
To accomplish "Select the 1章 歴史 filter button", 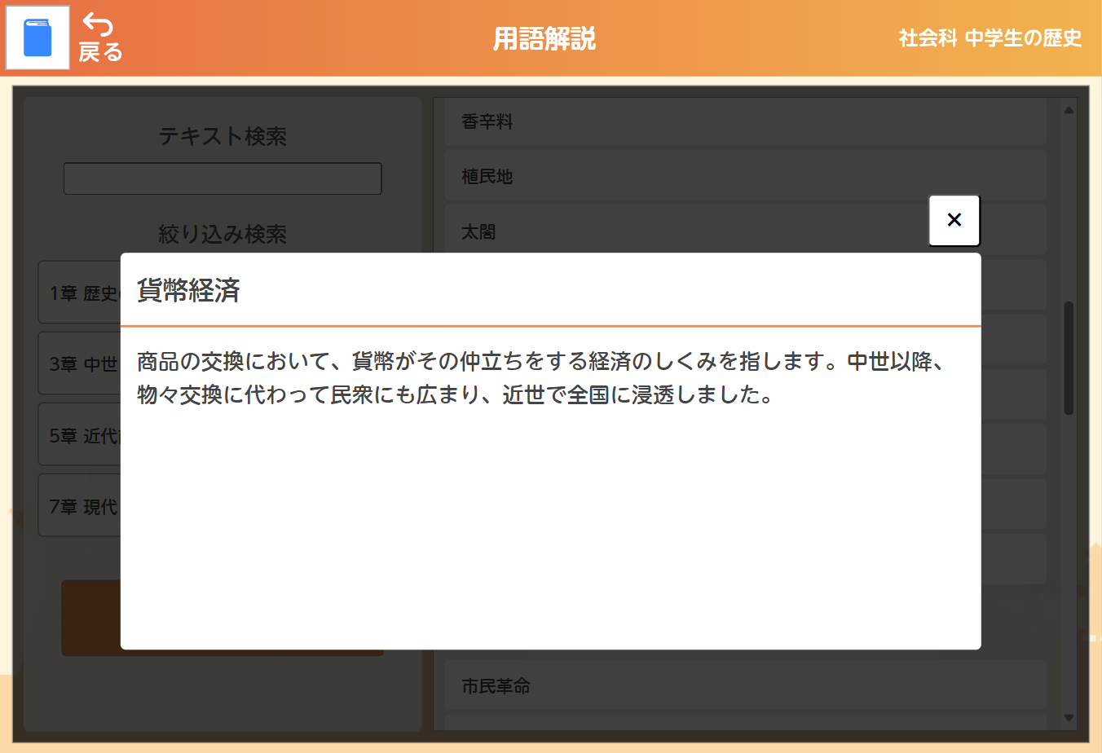I will (79, 293).
